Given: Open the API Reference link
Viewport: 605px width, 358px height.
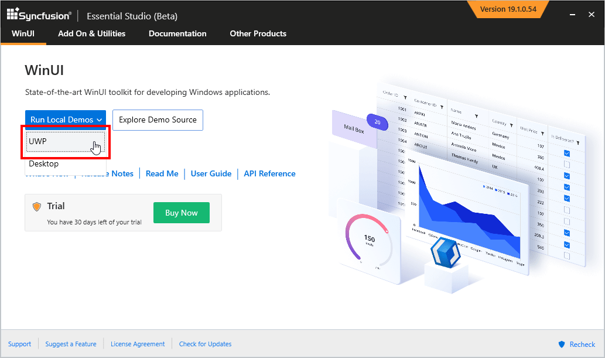Looking at the screenshot, I should [269, 174].
